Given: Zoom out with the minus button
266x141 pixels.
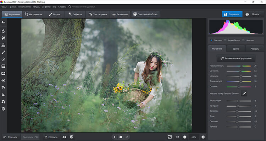Looking at the screenshot, I should pos(185,137).
